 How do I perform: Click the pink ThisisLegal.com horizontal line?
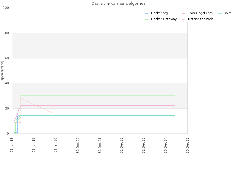point(98,105)
